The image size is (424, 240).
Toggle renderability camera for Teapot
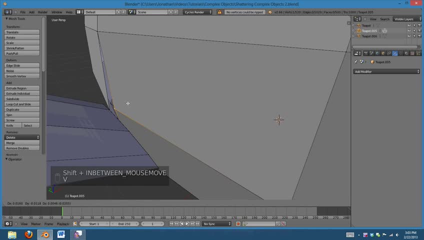coord(419,25)
